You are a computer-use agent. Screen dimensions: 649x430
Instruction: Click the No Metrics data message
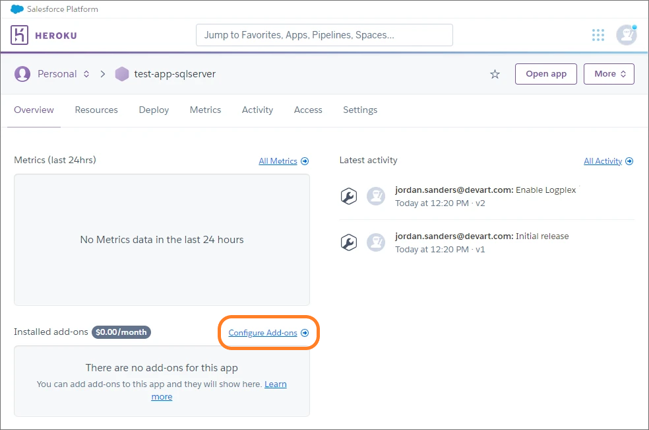[x=162, y=240]
